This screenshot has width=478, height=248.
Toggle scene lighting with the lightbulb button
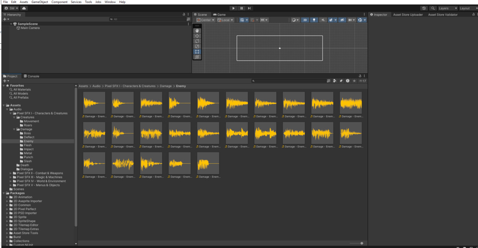[x=314, y=20]
